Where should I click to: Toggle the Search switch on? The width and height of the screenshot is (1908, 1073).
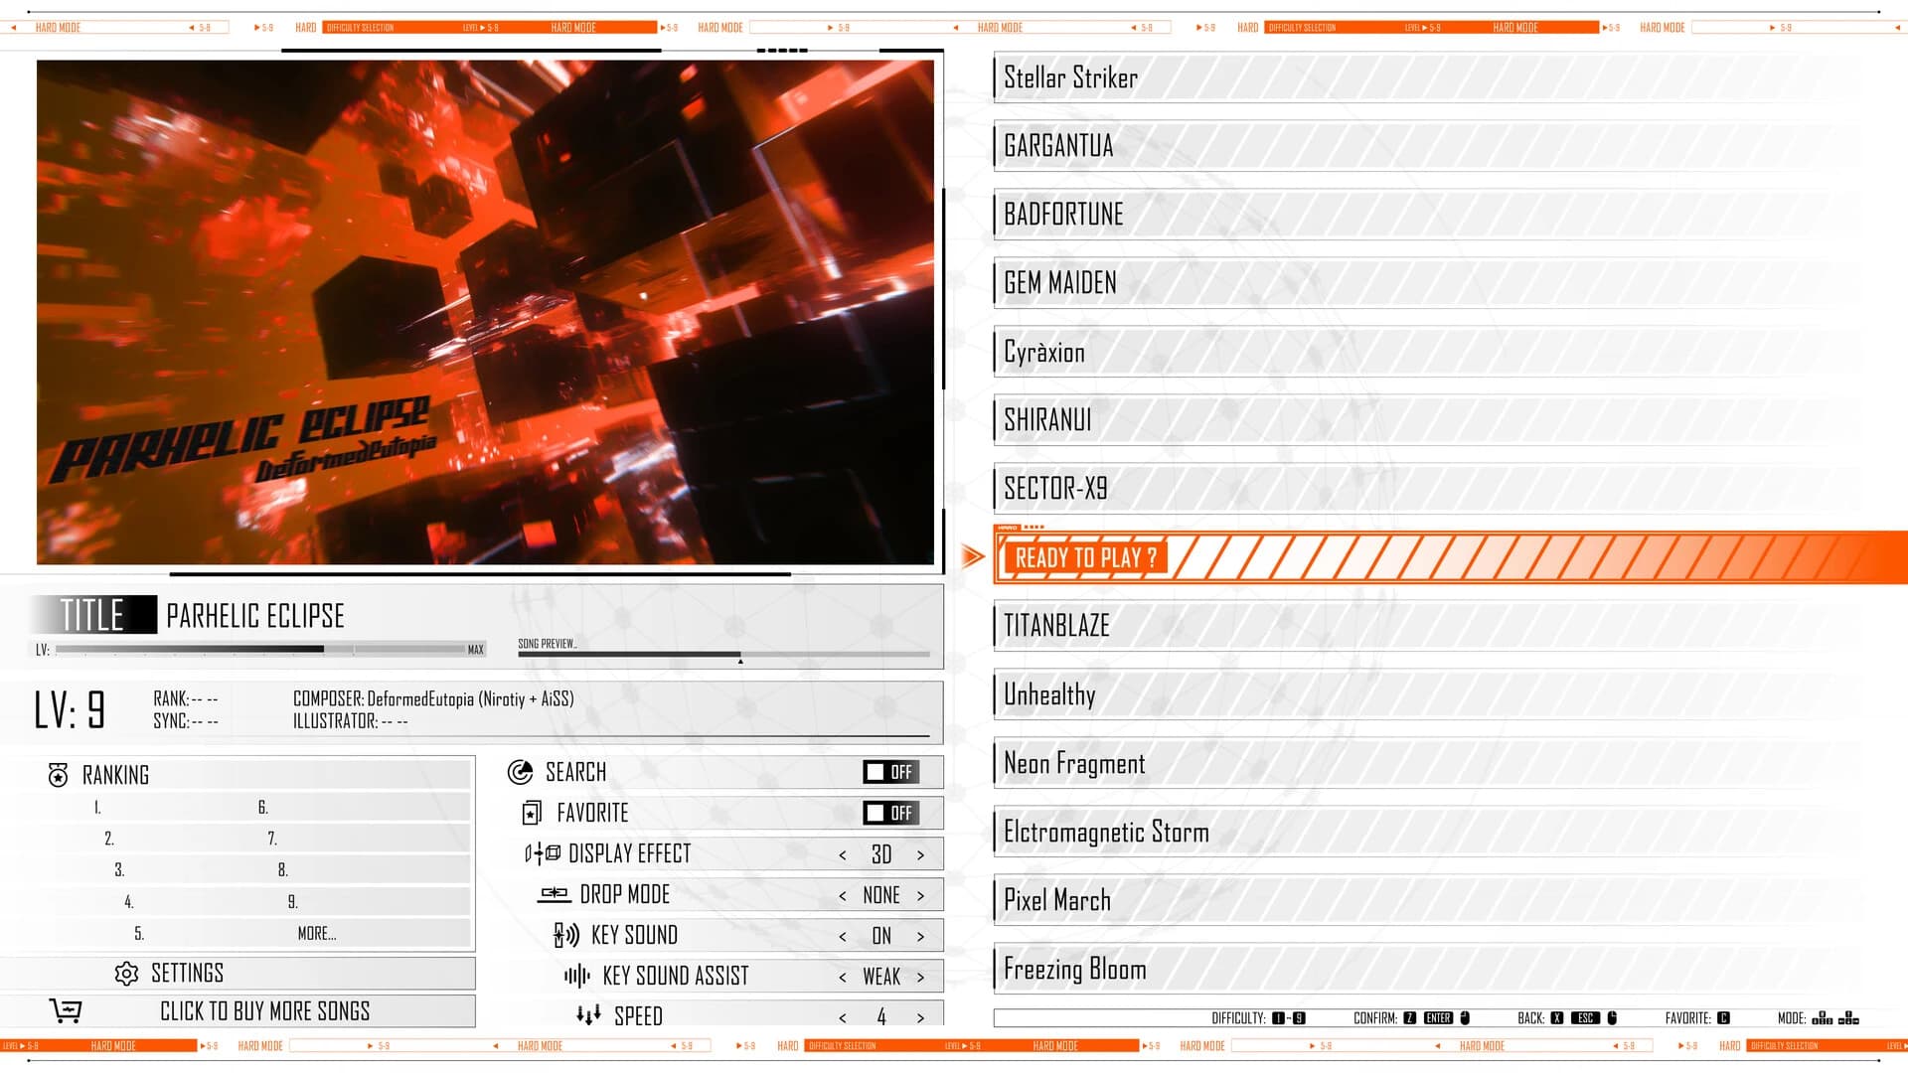pos(889,772)
